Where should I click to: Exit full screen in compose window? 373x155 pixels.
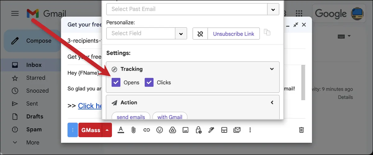(x=296, y=24)
